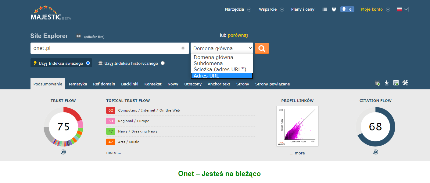Click Arts / Music topic
Image resolution: width=430 pixels, height=183 pixels.
(x=128, y=142)
